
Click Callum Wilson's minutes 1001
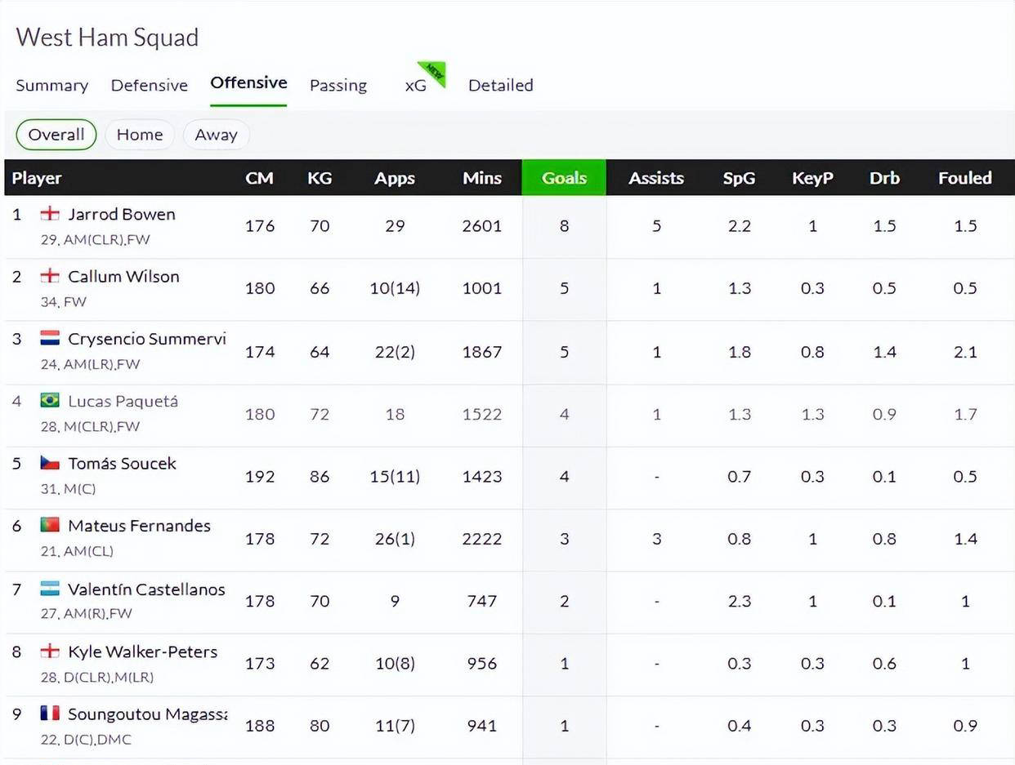[x=482, y=288]
